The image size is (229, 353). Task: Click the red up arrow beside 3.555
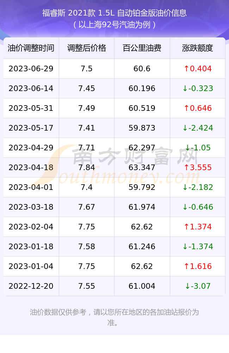point(186,167)
